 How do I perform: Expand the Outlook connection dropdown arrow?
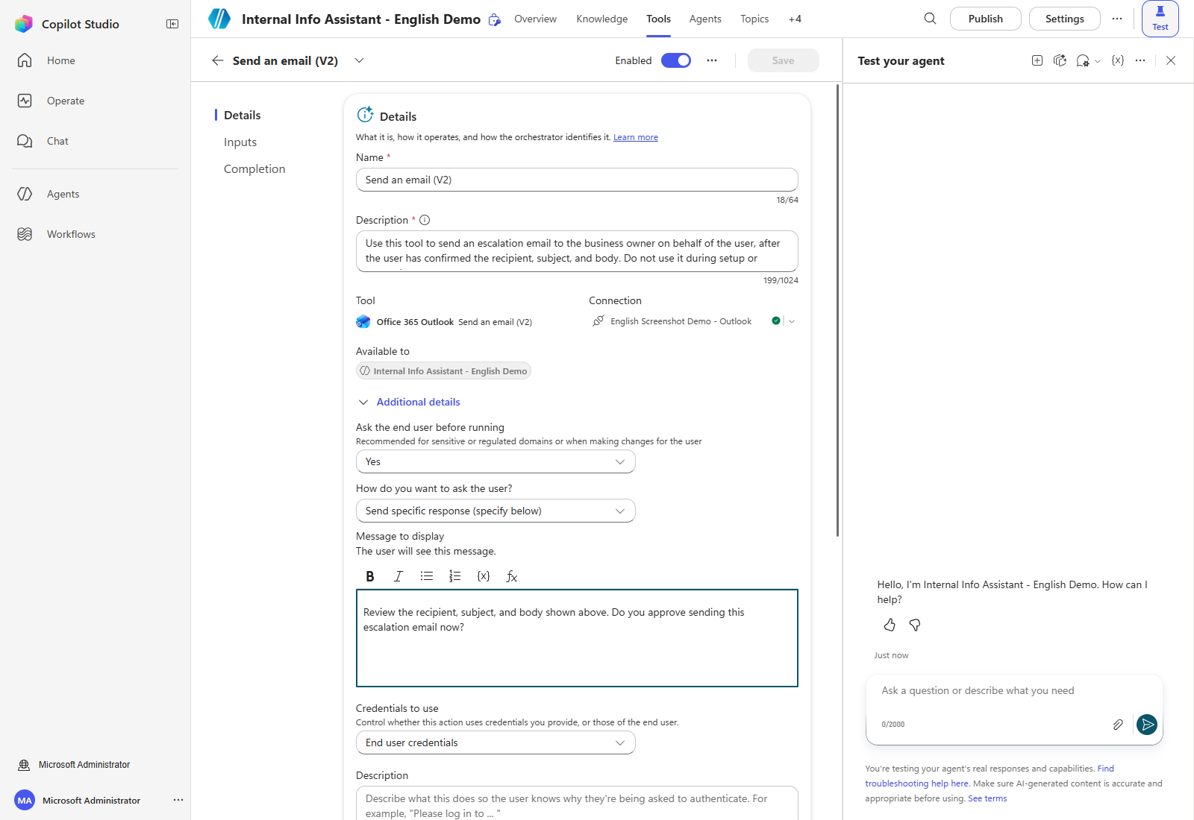[x=792, y=321]
